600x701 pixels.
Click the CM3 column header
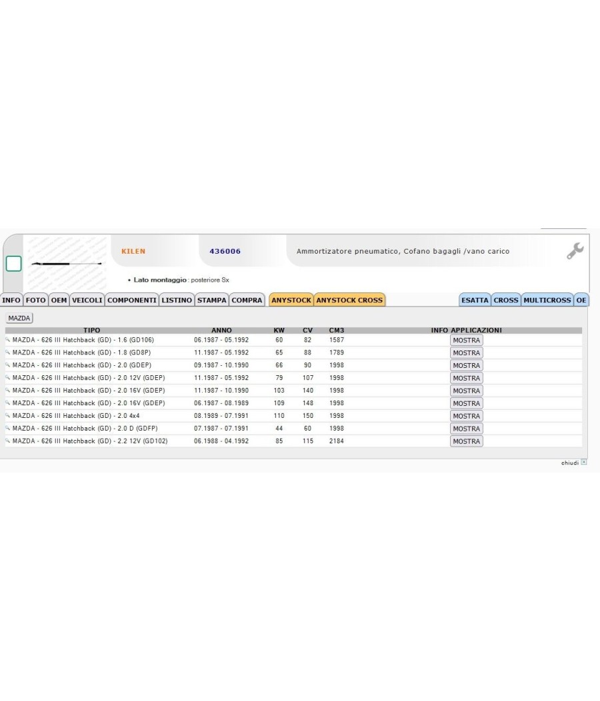pos(337,330)
